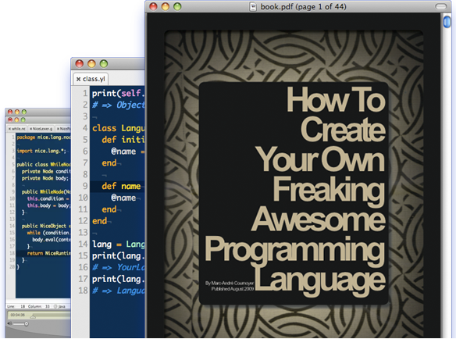Click the 'import nice.lang.*;' line in the small editor

tap(41, 151)
